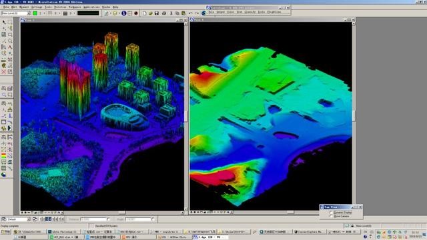Select the Element Selection arrow tool

coord(4,22)
